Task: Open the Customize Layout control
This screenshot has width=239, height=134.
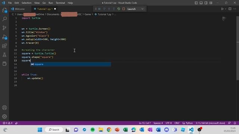Action: click(211, 3)
